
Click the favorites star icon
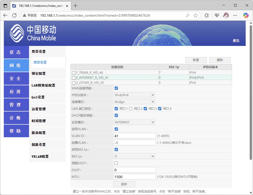click(x=196, y=15)
